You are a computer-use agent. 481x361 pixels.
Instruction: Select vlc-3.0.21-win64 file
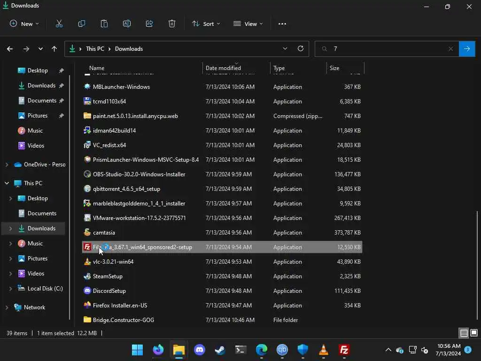coord(222,262)
